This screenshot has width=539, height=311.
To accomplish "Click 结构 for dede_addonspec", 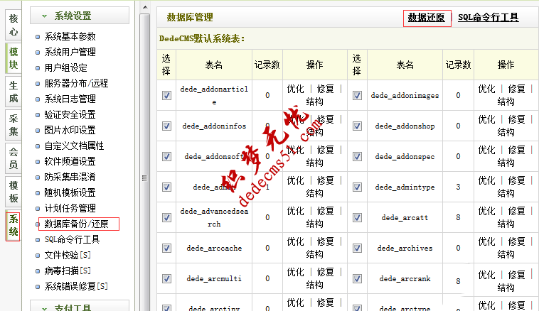I will tap(506, 163).
